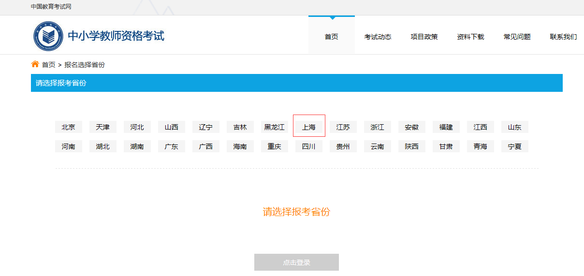
Task: Pick 山东 from the province list
Action: click(x=515, y=127)
